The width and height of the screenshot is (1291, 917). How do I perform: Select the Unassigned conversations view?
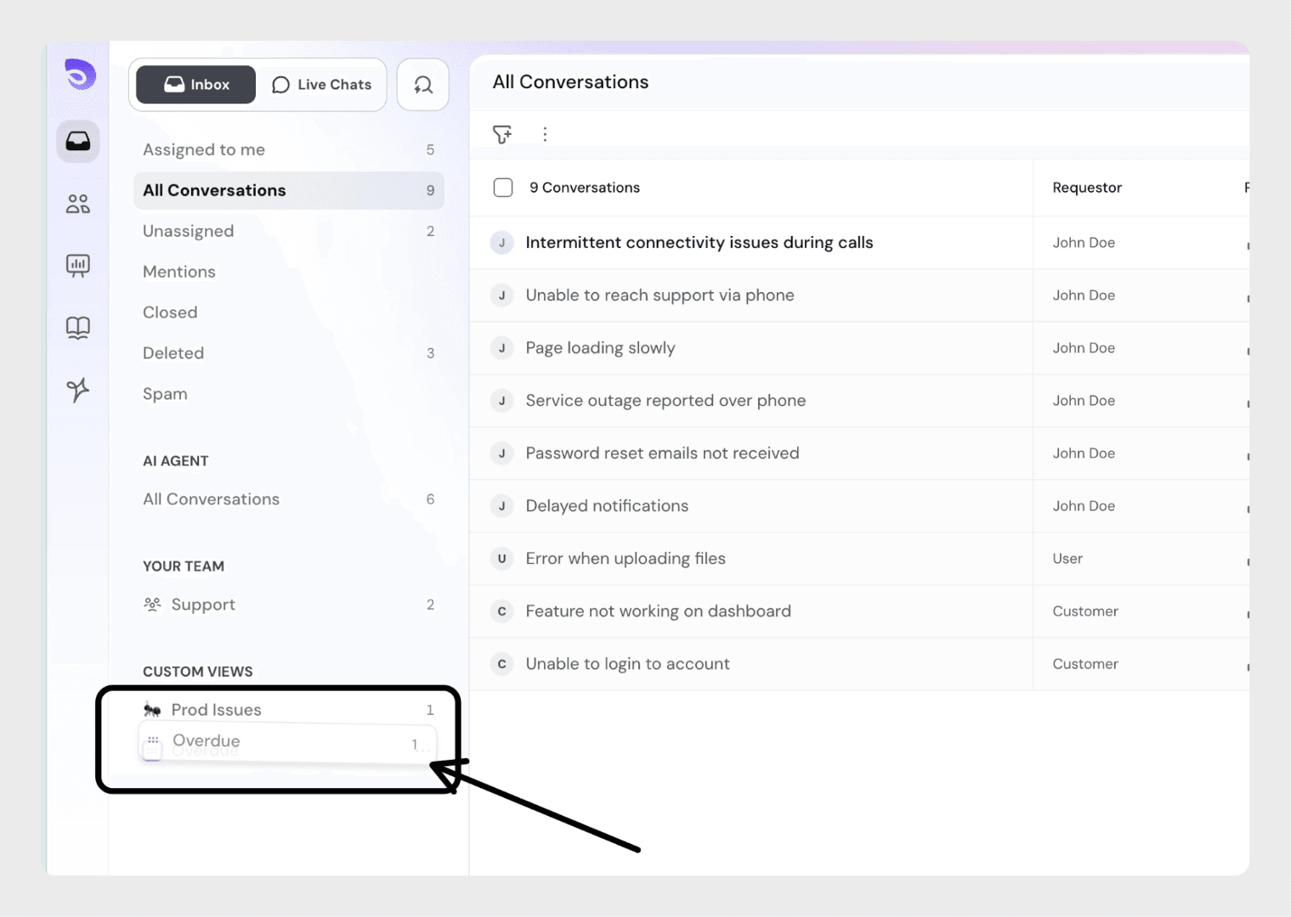coord(188,231)
